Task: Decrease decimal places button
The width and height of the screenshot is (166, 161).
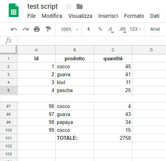Action: [x=111, y=30]
